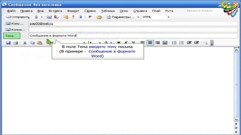Viewport: 241px width, 135px height.
Task: Decrease indent icon
Action: [x=189, y=43]
